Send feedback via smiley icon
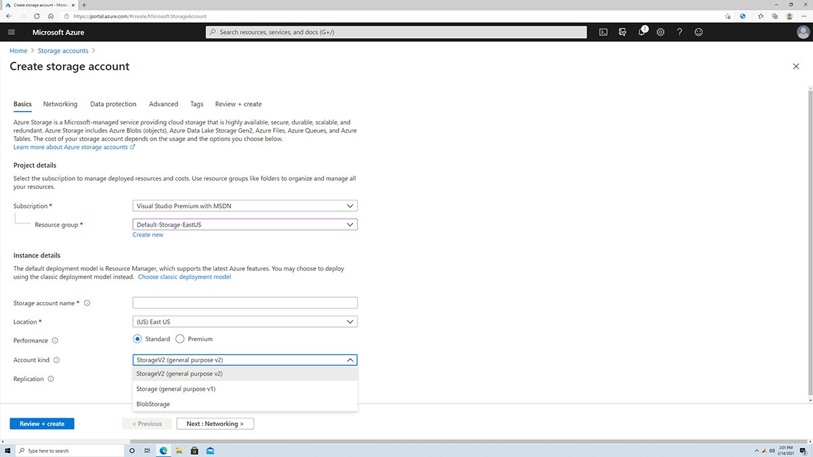The width and height of the screenshot is (813, 457). coord(699,32)
